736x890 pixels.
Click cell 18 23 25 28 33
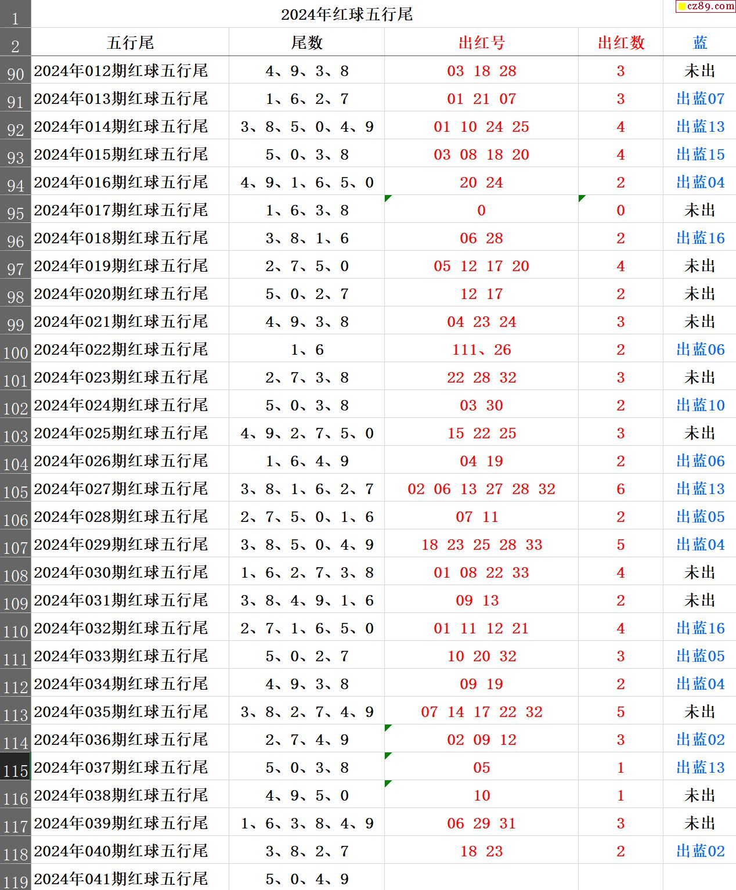tap(481, 545)
